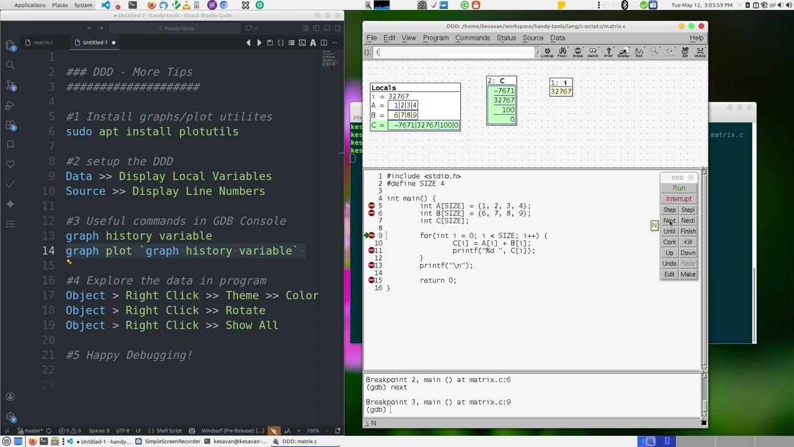Switch to the Untitled-1 tab in VS Code
Screen dimensions: 794x447
click(95, 42)
